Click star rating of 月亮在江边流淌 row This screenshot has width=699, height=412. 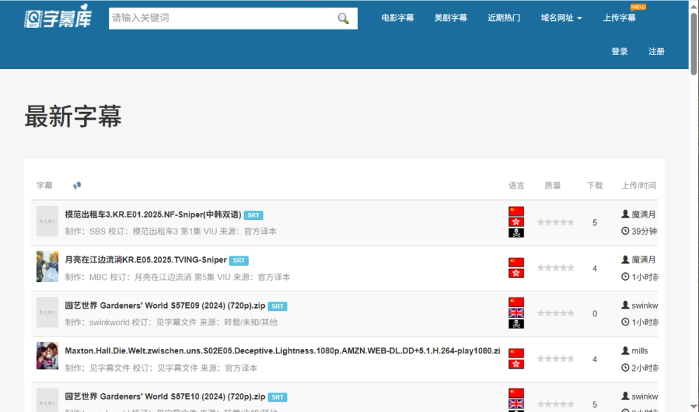[x=556, y=267]
